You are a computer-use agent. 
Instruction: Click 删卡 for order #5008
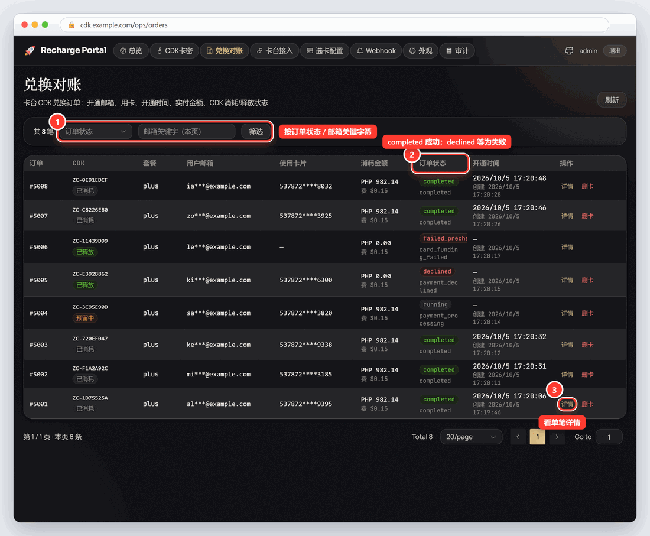click(587, 186)
